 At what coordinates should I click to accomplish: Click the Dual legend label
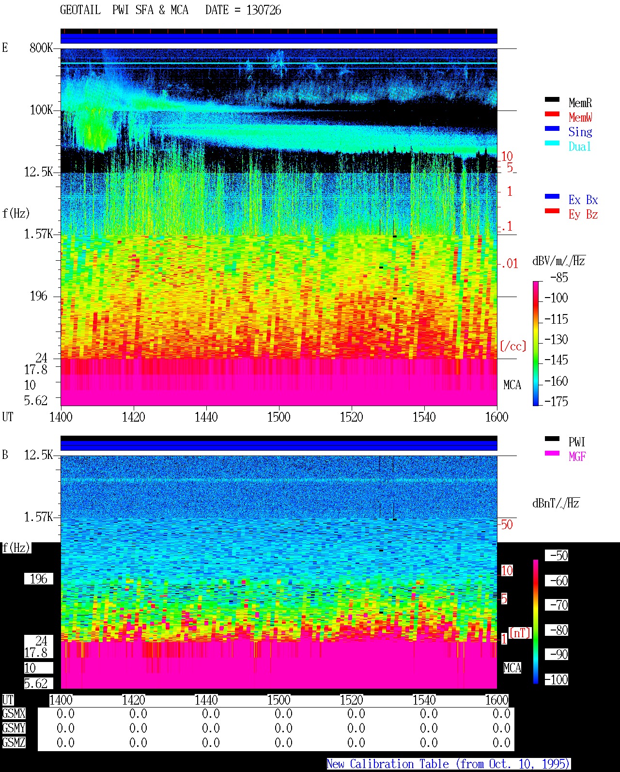click(580, 146)
